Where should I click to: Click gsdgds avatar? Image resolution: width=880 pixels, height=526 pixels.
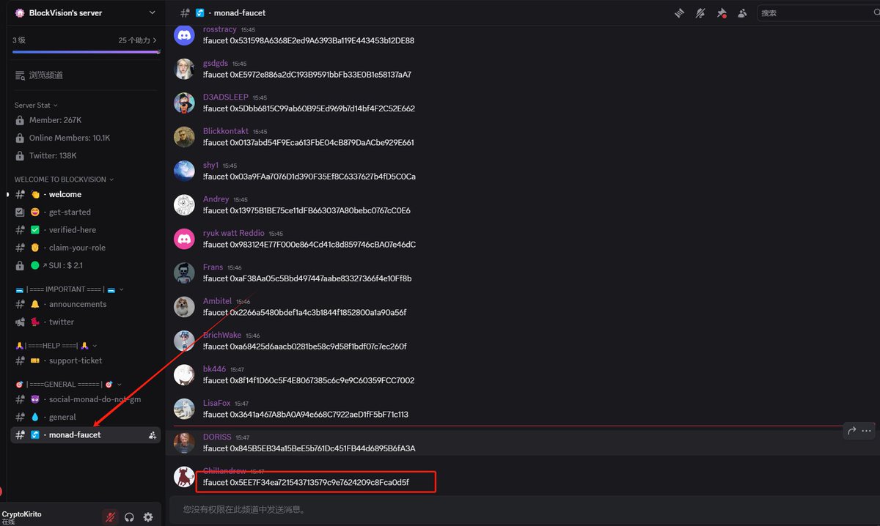tap(184, 69)
